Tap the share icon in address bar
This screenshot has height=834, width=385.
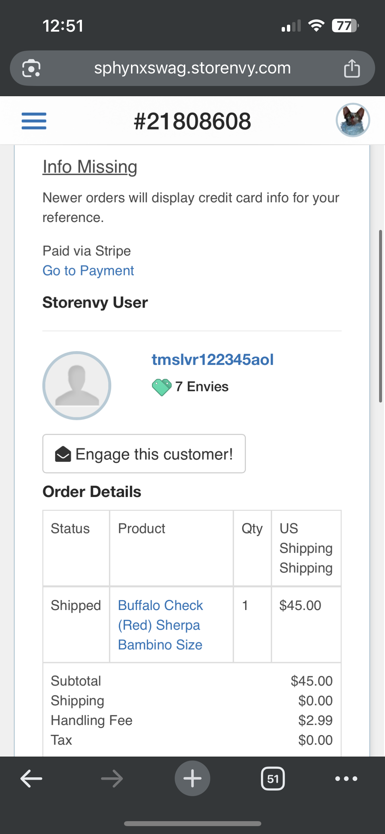(x=352, y=69)
